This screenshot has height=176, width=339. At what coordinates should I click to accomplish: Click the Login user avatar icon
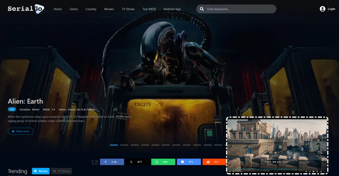click(x=322, y=9)
